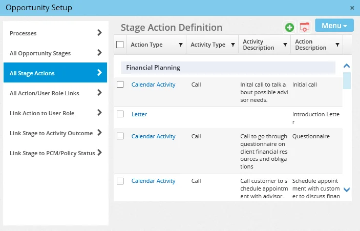Select All Stage Actions in sidebar
This screenshot has width=360, height=231.
(x=55, y=73)
